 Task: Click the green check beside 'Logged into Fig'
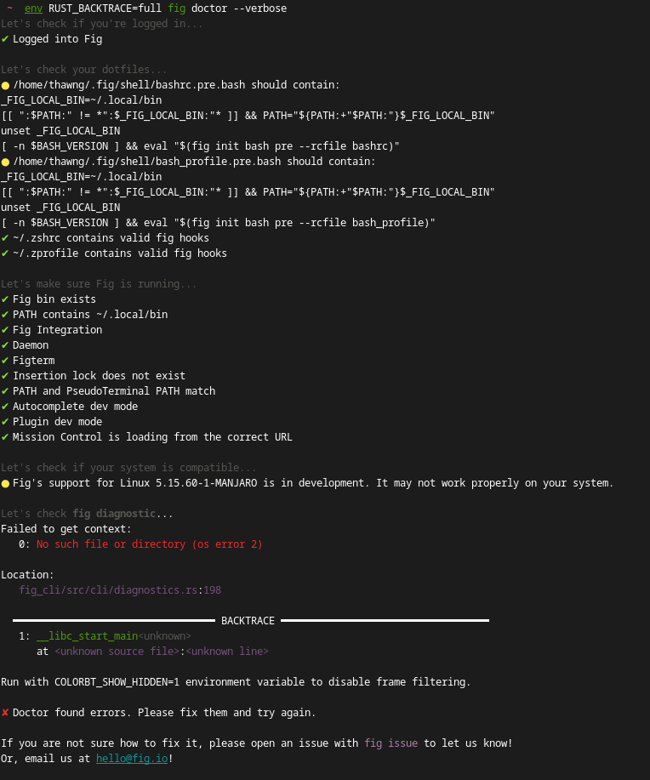point(5,39)
